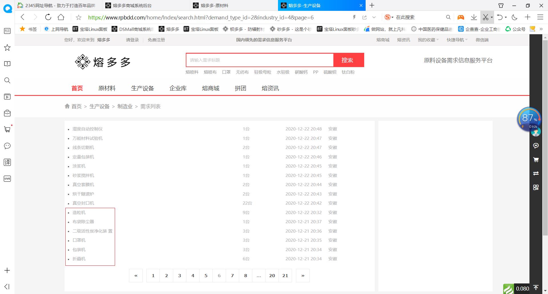The height and width of the screenshot is (294, 548).
Task: Open the right panel QR code icon
Action: coord(536,187)
